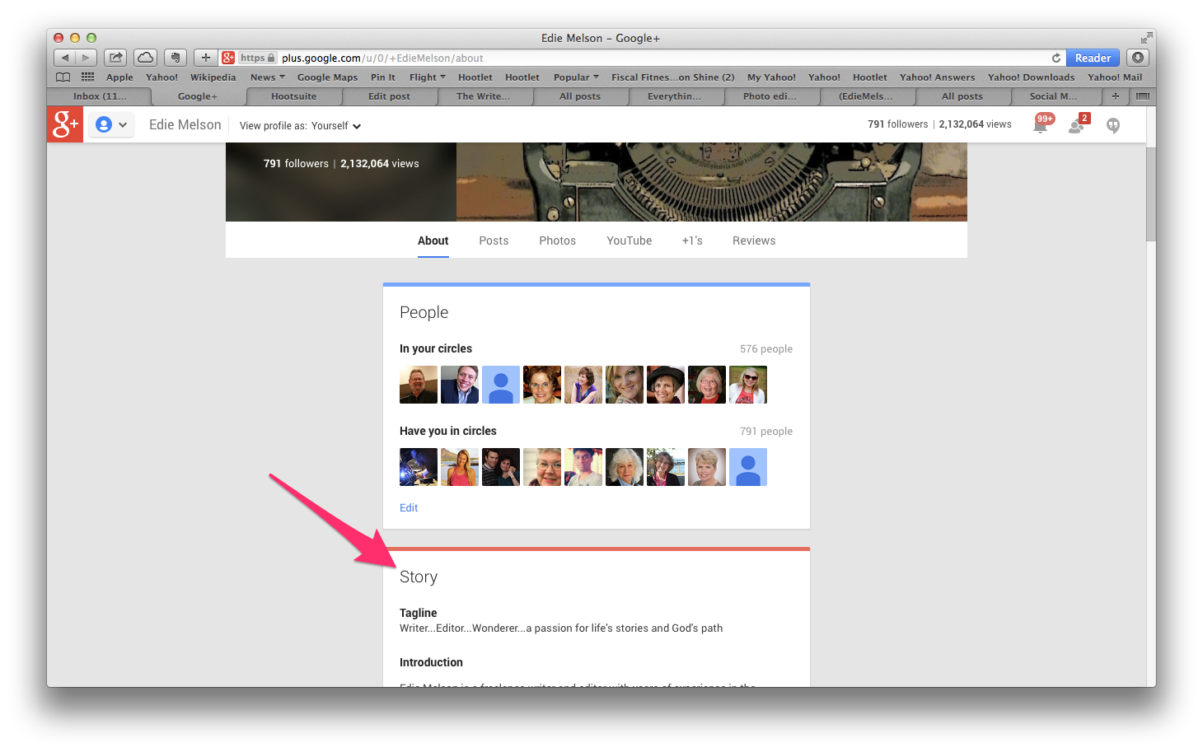Expand the Flight bookmarks dropdown
The image size is (1203, 752).
point(428,77)
